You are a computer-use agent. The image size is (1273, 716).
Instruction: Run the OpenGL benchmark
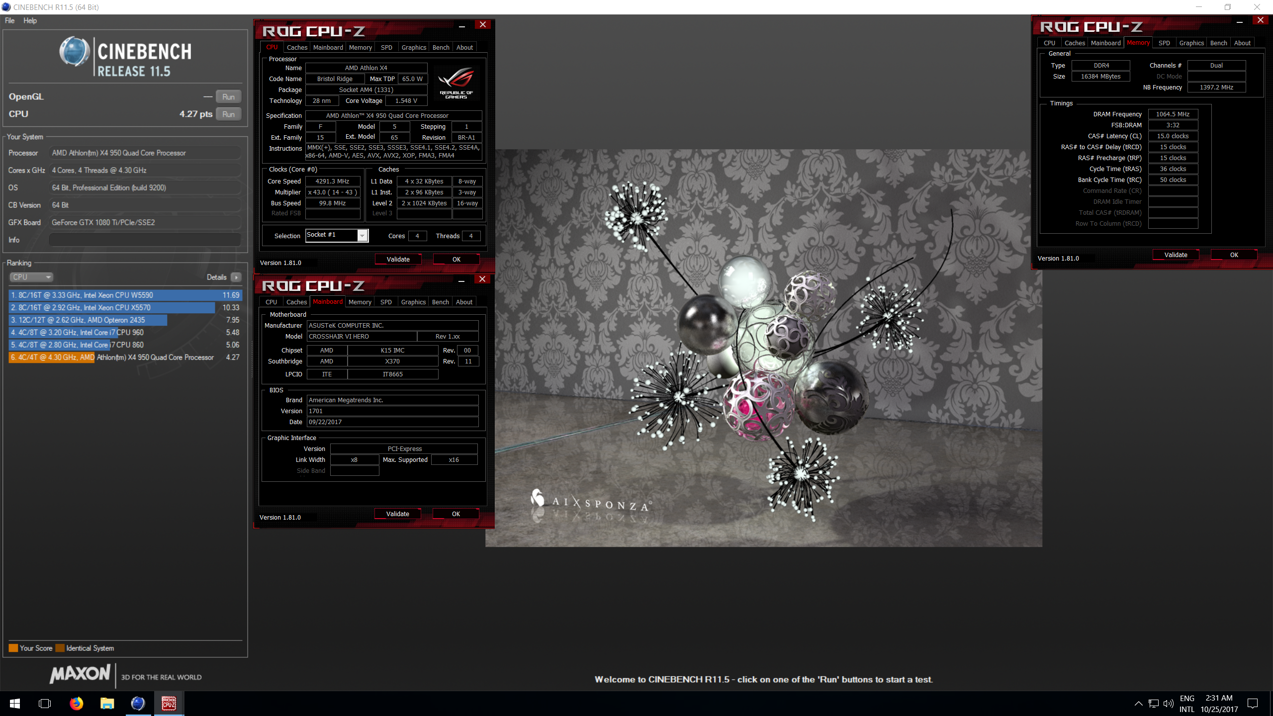tap(228, 96)
